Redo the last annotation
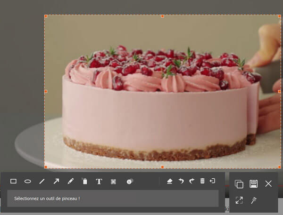 [x=191, y=181]
